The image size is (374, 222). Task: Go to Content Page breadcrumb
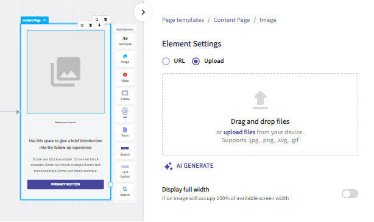pyautogui.click(x=231, y=20)
